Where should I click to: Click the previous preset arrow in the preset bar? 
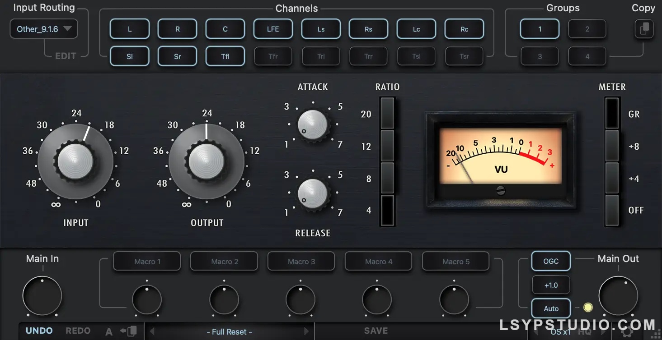point(153,331)
